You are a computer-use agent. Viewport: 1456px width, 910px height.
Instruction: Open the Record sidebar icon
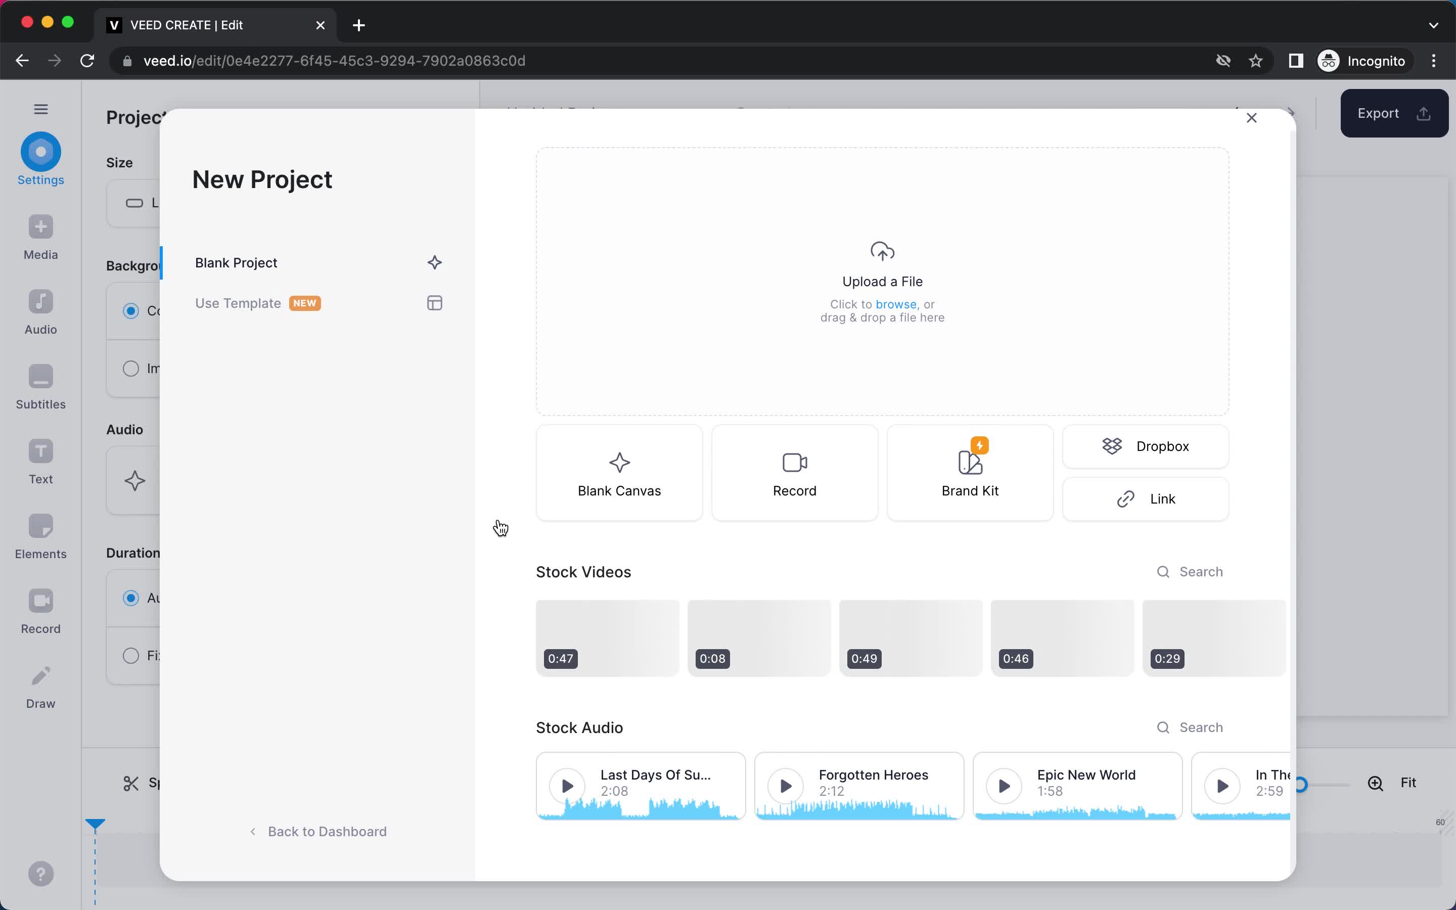click(x=40, y=601)
